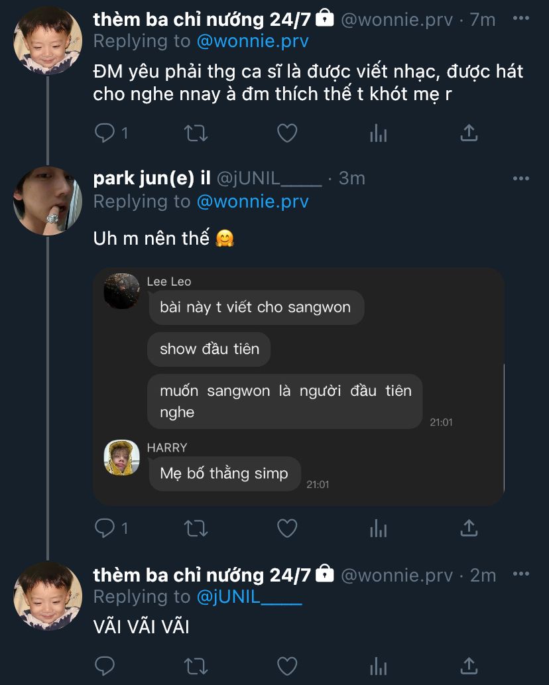Share park jun(e) il's tweet
Image resolution: width=549 pixels, height=685 pixels.
point(469,528)
